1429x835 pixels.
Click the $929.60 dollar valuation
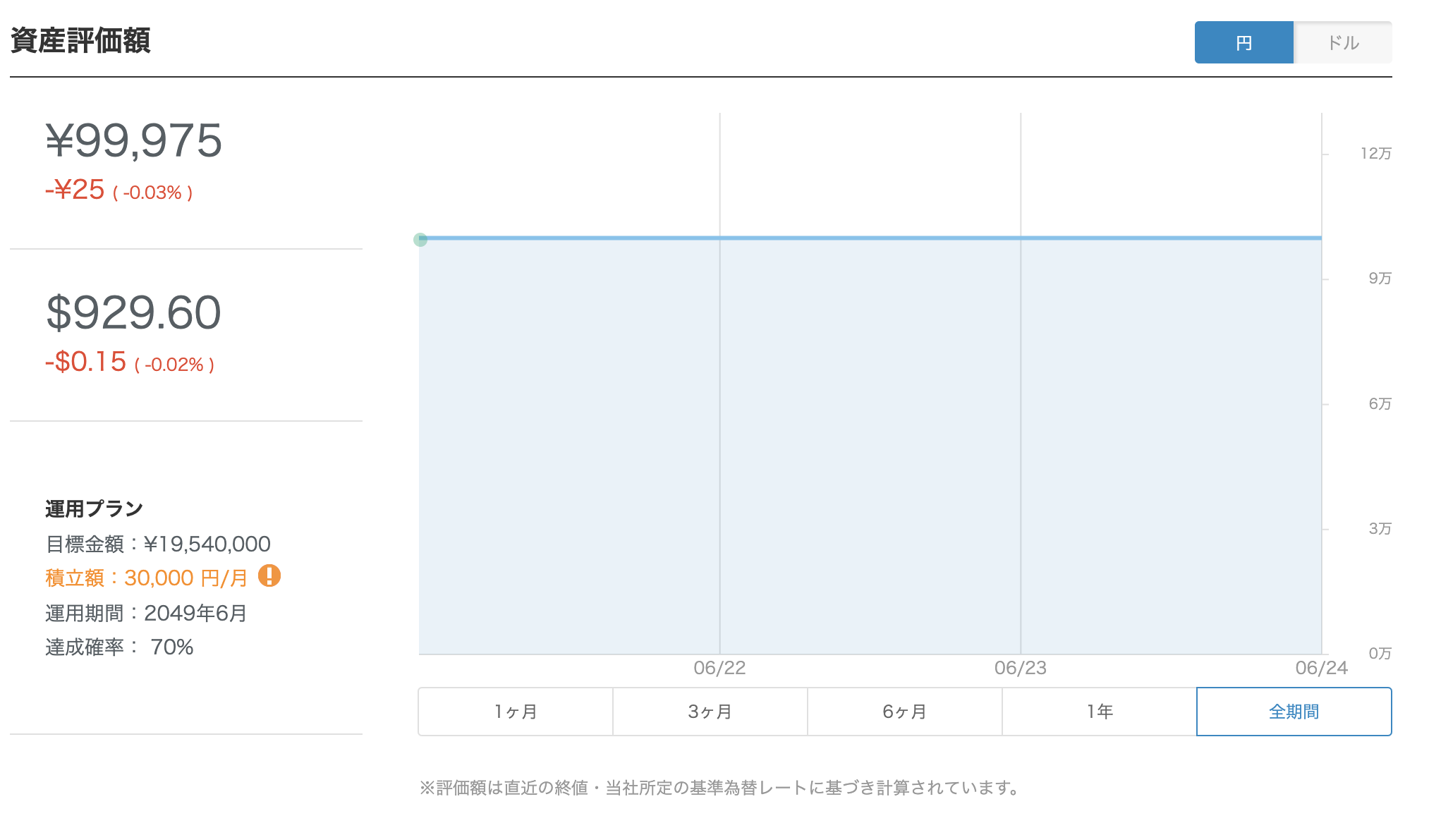coord(134,312)
